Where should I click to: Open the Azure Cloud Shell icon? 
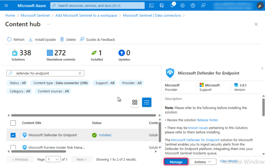[152, 5]
